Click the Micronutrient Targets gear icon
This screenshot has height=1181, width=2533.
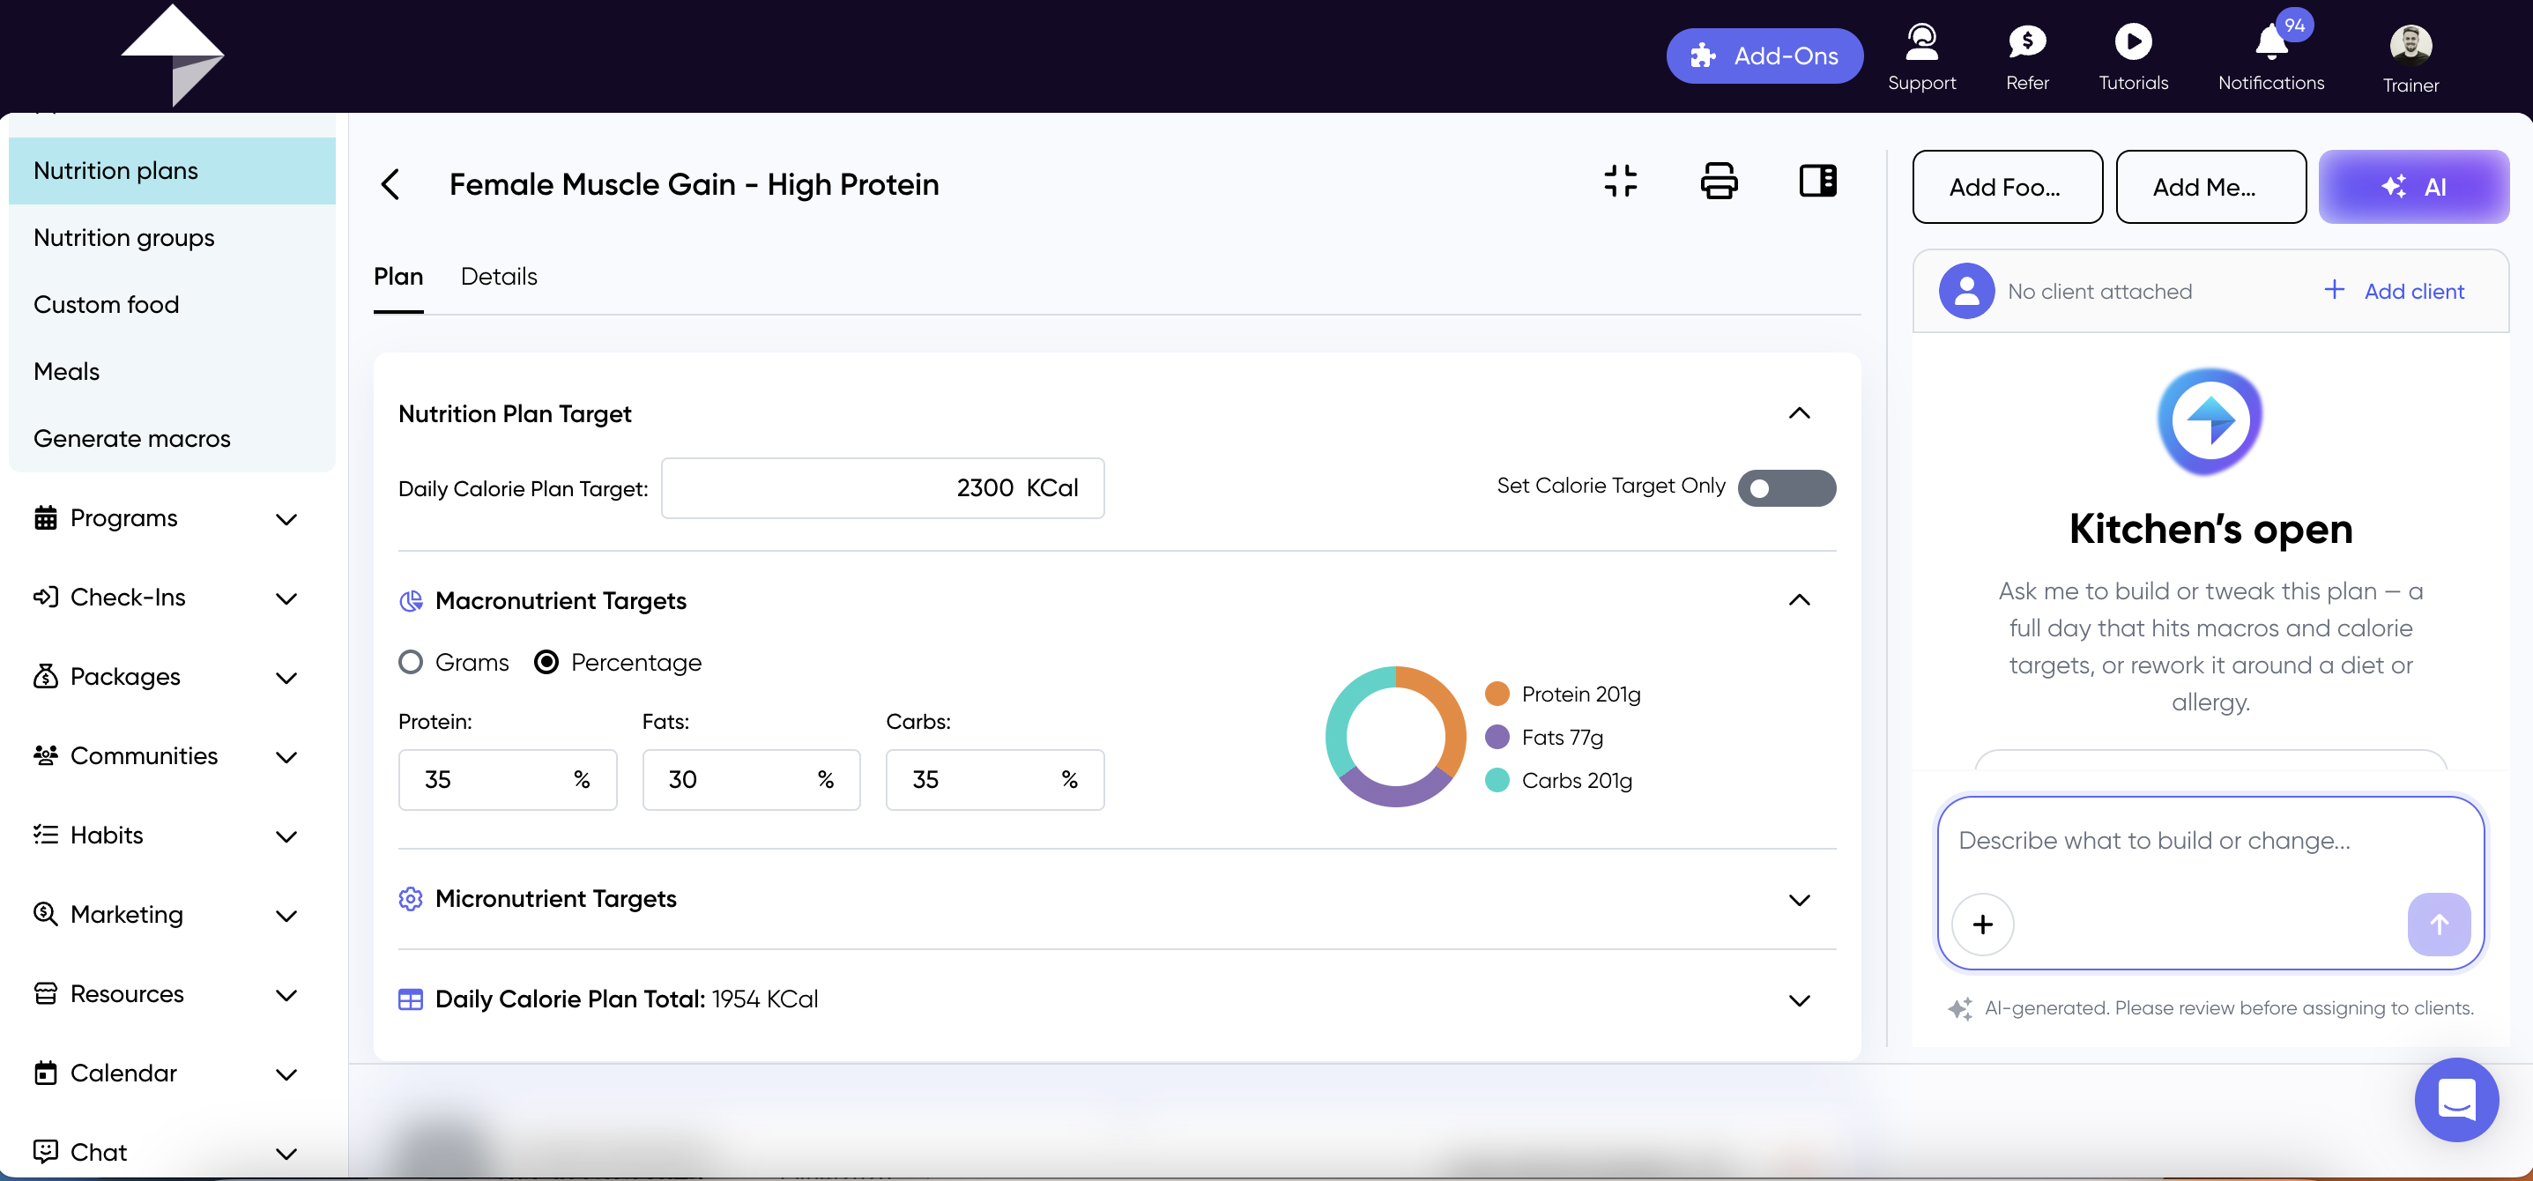(410, 898)
